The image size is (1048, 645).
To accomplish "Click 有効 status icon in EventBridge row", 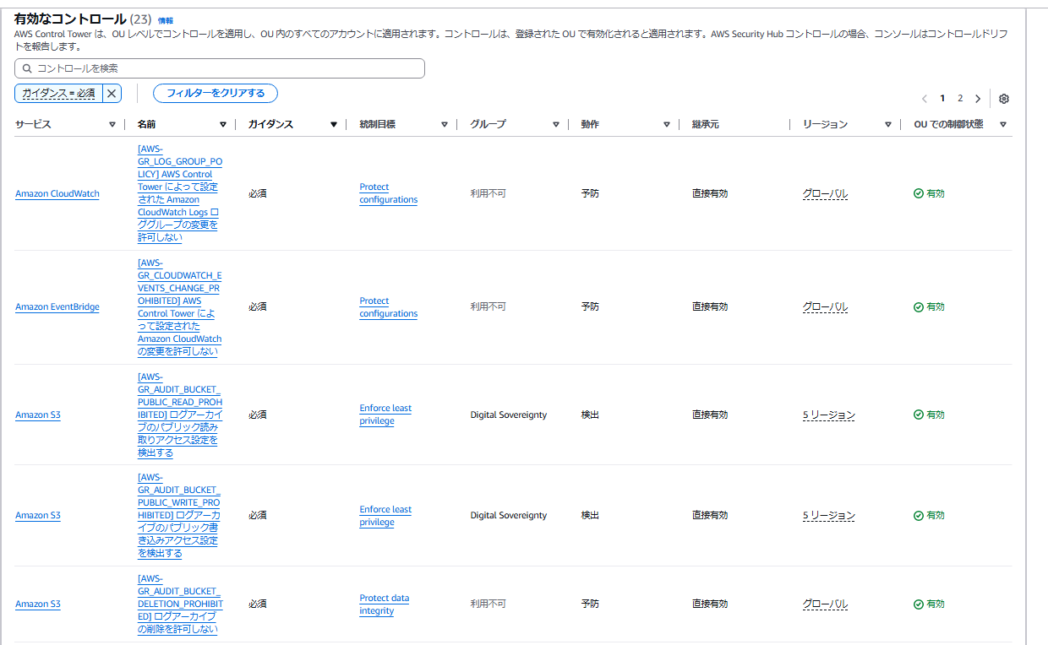I will point(919,307).
